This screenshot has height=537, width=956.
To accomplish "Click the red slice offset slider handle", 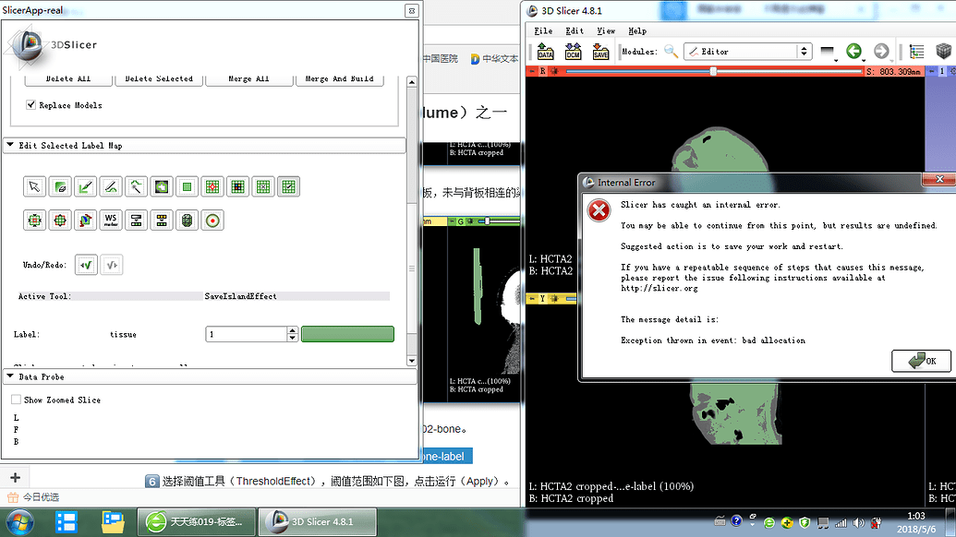I will pos(713,71).
